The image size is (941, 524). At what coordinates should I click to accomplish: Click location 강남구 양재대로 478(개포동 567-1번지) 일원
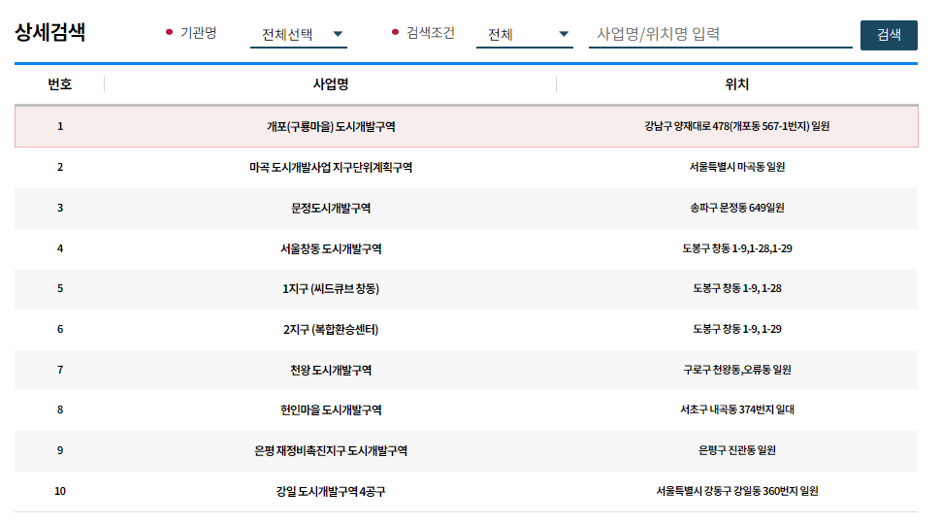pos(737,126)
